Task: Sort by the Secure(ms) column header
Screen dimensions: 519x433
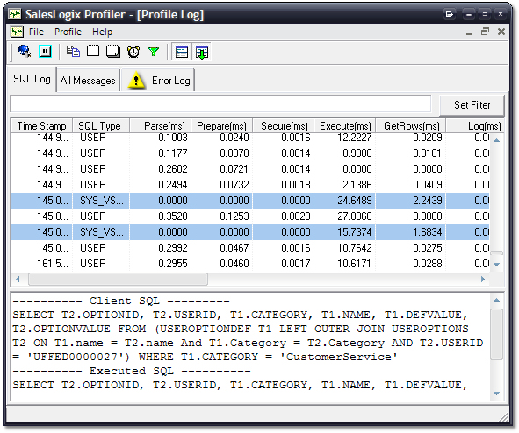Action: (x=284, y=126)
